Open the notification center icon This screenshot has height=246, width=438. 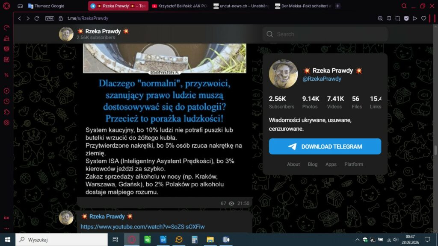(x=427, y=240)
